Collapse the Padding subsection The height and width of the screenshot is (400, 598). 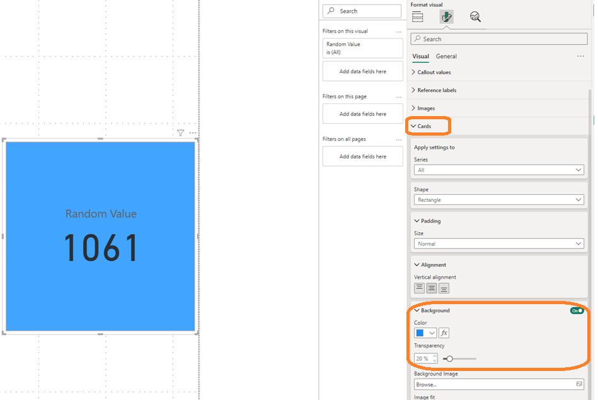pos(427,221)
